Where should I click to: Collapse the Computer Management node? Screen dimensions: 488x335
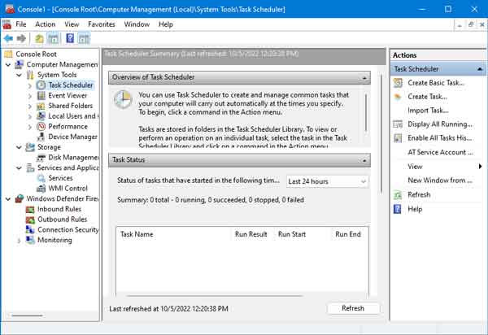coord(8,65)
